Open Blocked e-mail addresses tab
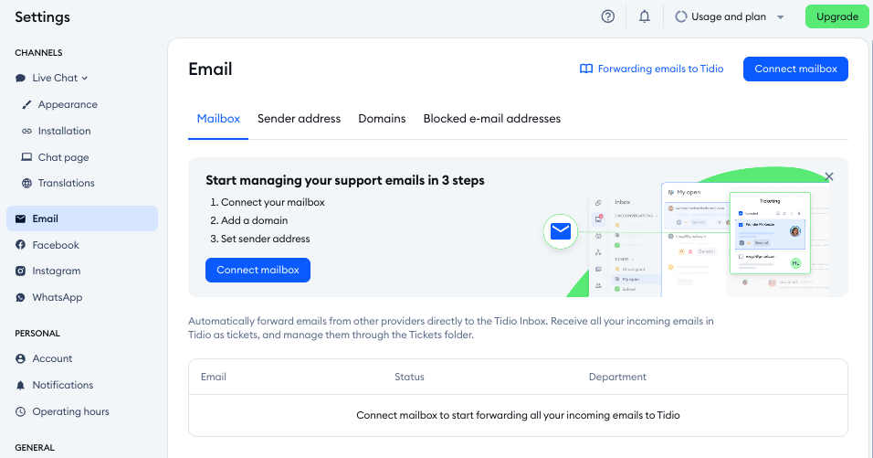The height and width of the screenshot is (458, 873). point(491,119)
